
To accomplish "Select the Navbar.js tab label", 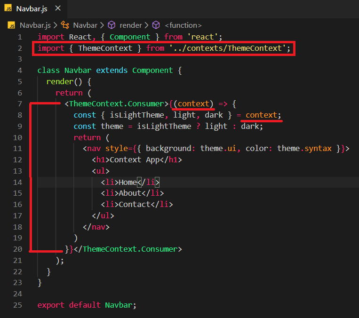I will (x=32, y=8).
